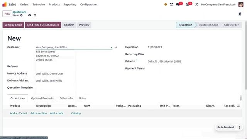This screenshot has height=139, width=247.
Task: Switch to the Other Info tab
Action: tap(66, 98)
